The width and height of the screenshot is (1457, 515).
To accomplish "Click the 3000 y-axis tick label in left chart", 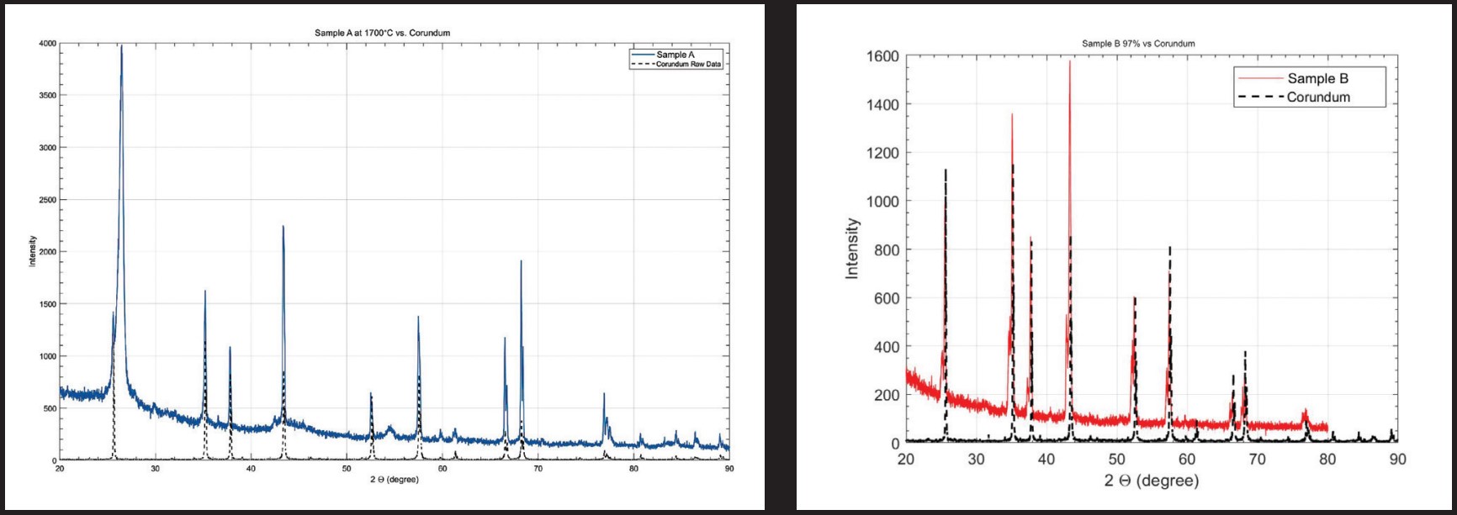I will click(47, 148).
